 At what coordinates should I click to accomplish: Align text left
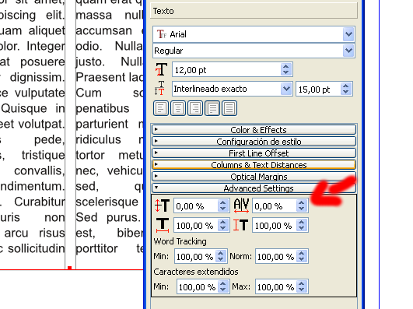[x=161, y=108]
